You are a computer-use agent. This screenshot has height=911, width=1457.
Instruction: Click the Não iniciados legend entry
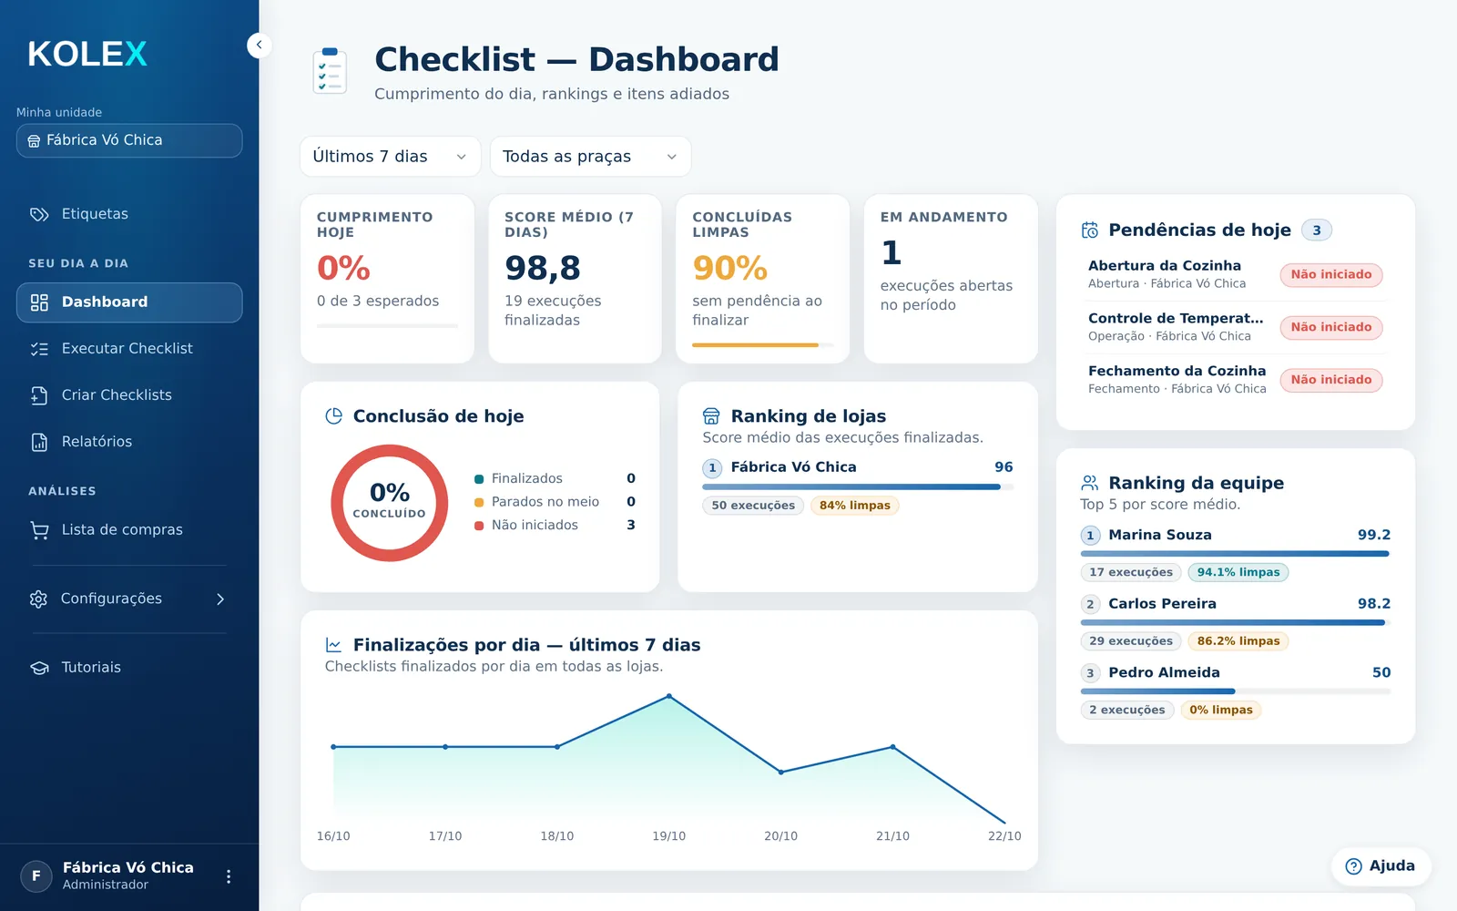555,526
